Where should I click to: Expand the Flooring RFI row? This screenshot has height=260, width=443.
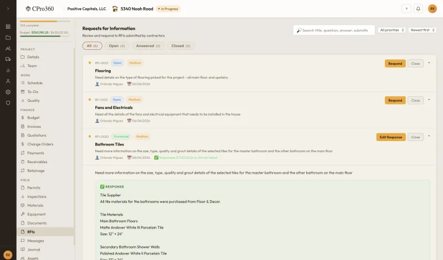429,63
